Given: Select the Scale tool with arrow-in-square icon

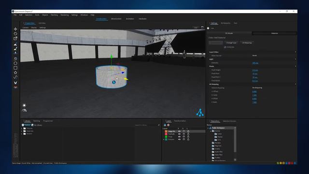Looking at the screenshot, I should tap(15, 39).
